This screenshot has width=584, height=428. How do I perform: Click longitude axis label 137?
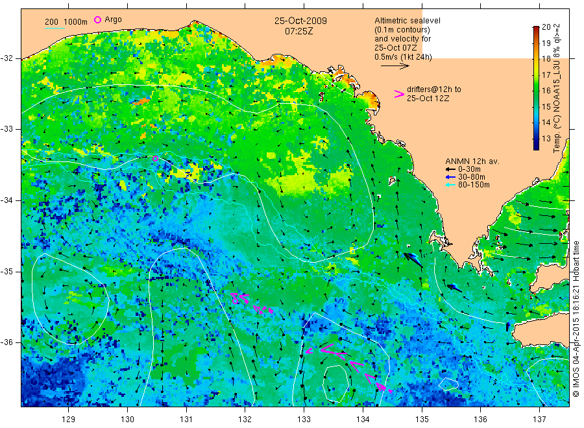point(539,420)
